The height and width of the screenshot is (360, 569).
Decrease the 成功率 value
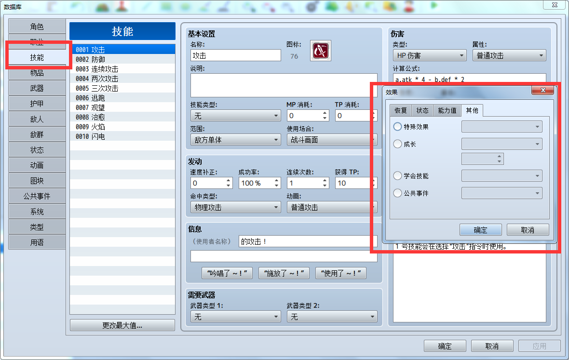coord(276,186)
